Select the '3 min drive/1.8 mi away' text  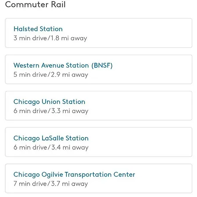tap(50, 38)
